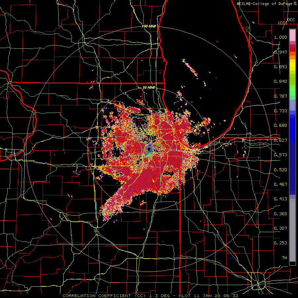Select the 1.000 legend value
Image resolution: width=298 pixels, height=298 pixels.
280,37
